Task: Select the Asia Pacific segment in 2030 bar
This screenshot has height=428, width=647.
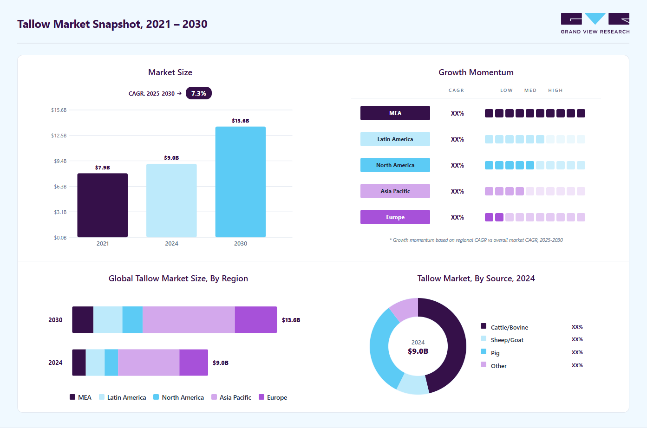Action: coord(189,320)
